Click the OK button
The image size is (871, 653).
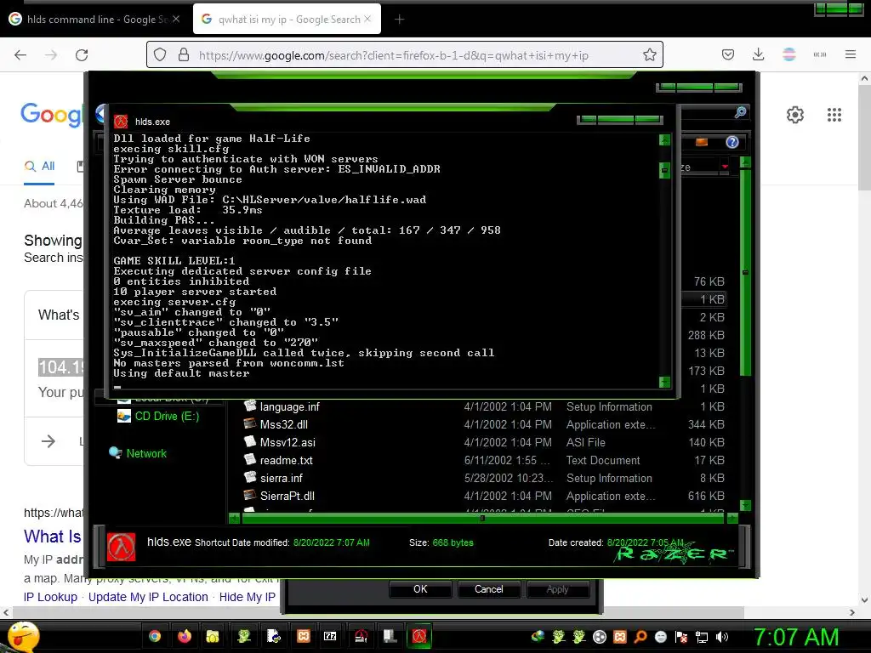[420, 589]
